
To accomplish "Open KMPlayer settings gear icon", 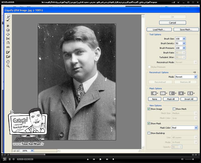I will click(14, 159).
